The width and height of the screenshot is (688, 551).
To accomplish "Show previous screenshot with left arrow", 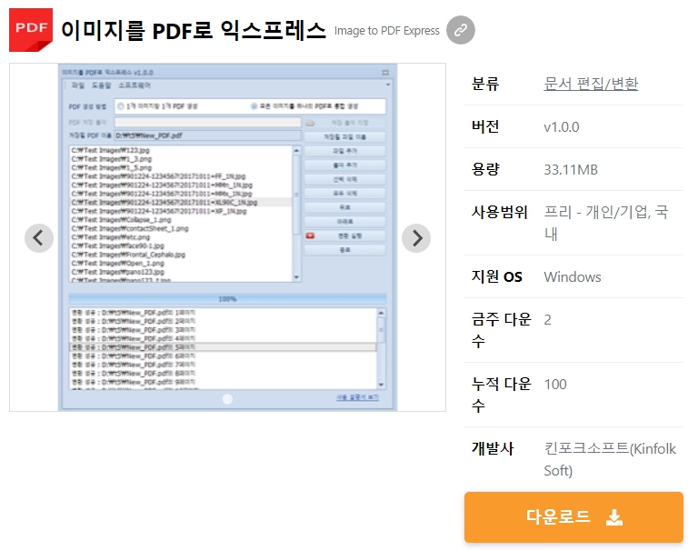I will click(39, 238).
